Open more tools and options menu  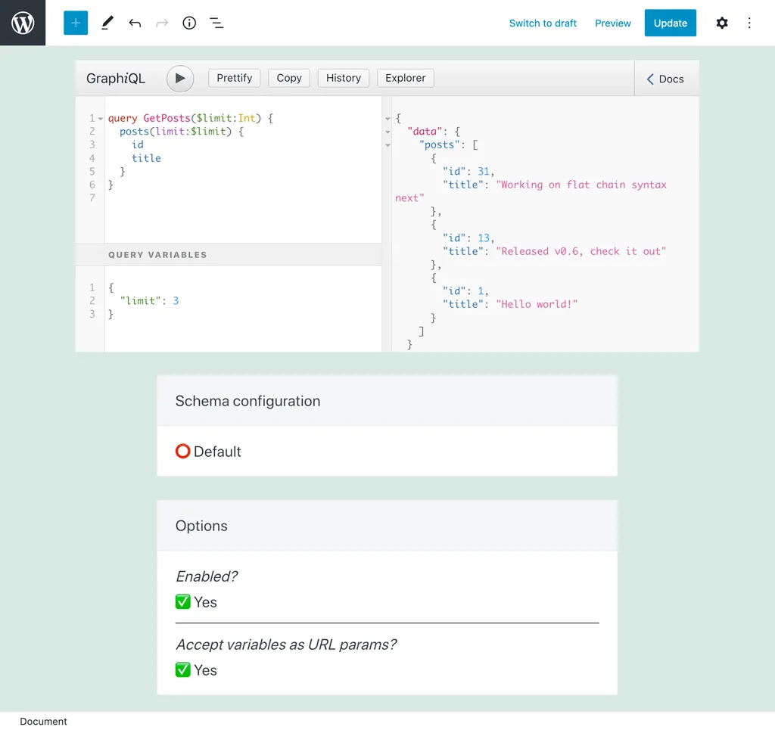point(749,23)
